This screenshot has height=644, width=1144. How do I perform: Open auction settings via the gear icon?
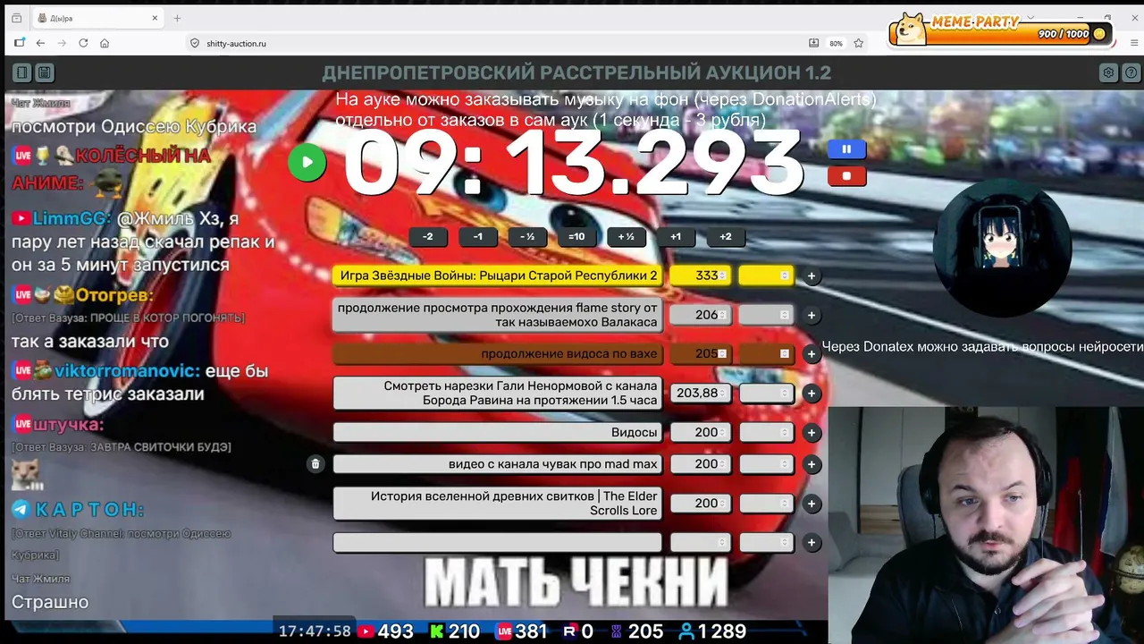point(1108,72)
